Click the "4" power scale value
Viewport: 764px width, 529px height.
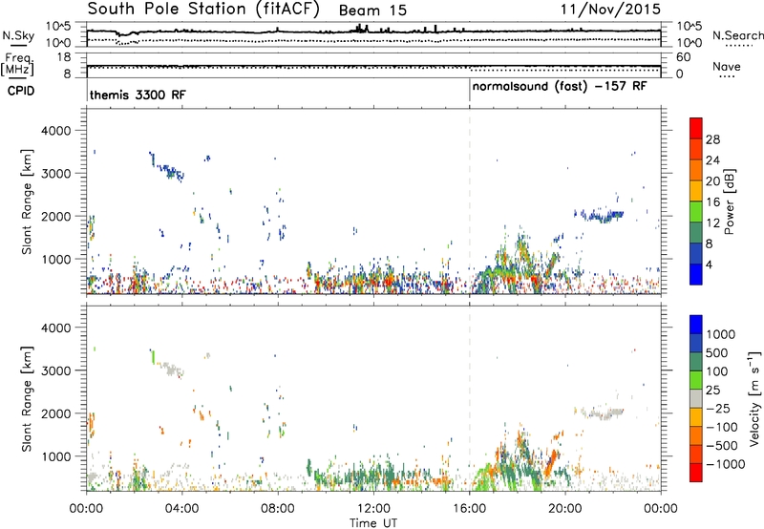710,265
